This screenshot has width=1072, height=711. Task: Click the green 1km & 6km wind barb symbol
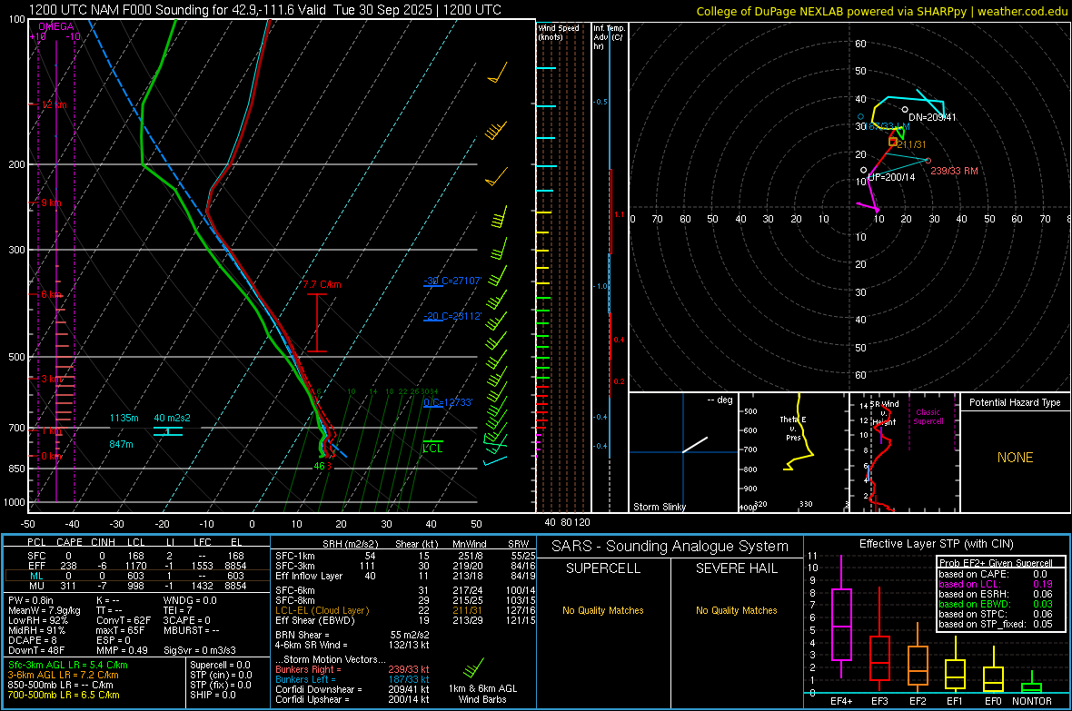pyautogui.click(x=473, y=668)
